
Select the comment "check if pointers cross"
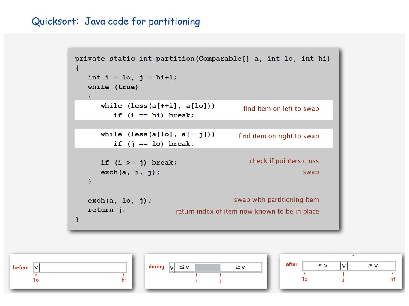pyautogui.click(x=284, y=161)
